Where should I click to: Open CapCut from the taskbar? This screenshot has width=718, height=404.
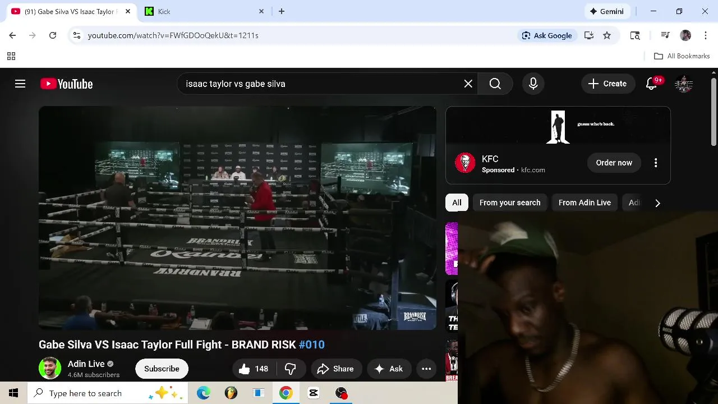coord(314,393)
